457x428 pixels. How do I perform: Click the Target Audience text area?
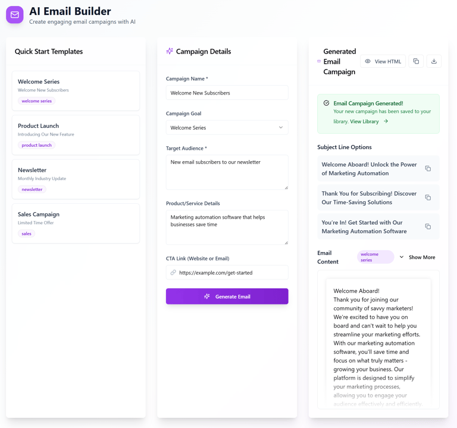click(227, 172)
